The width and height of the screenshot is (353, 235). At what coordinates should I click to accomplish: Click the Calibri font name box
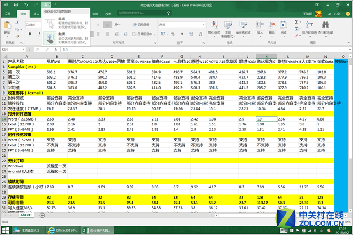pyautogui.click(x=33, y=25)
